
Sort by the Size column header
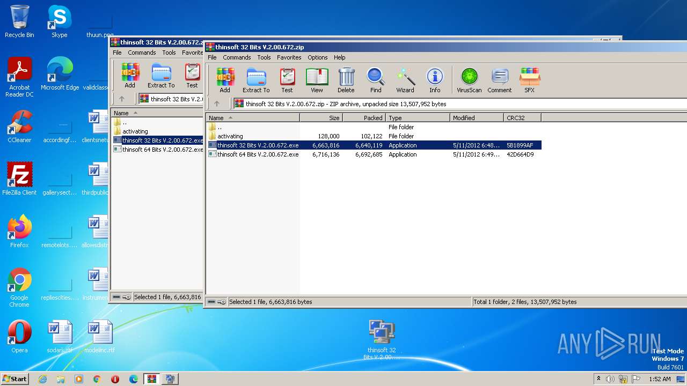(x=321, y=118)
